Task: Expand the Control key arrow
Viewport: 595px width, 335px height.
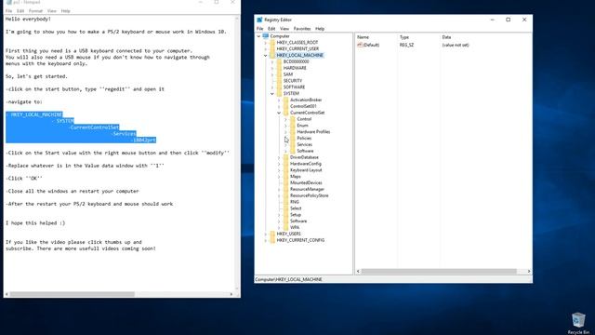Action: point(286,119)
